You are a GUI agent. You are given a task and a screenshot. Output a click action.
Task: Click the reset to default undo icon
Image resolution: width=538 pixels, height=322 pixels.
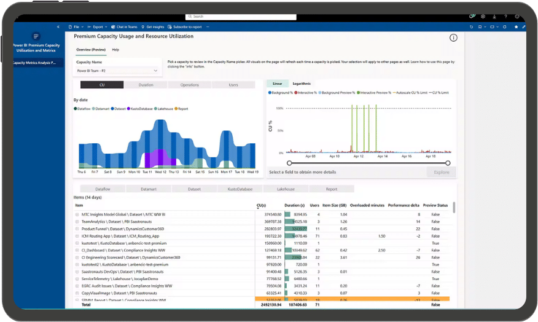(x=472, y=27)
